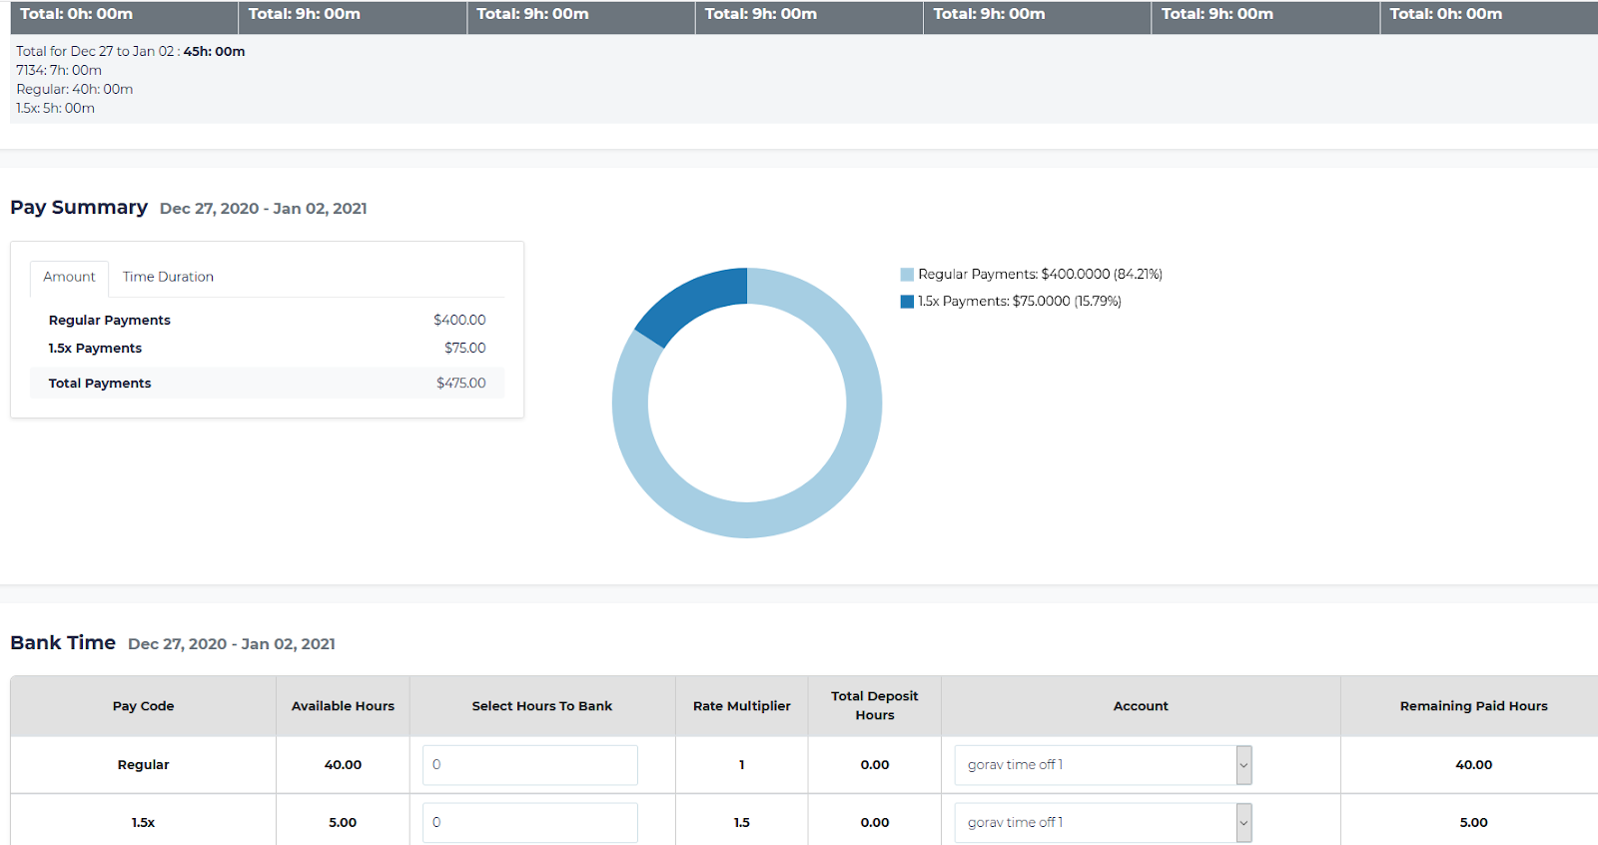Focus the 1.5x row hours to bank field

click(529, 823)
